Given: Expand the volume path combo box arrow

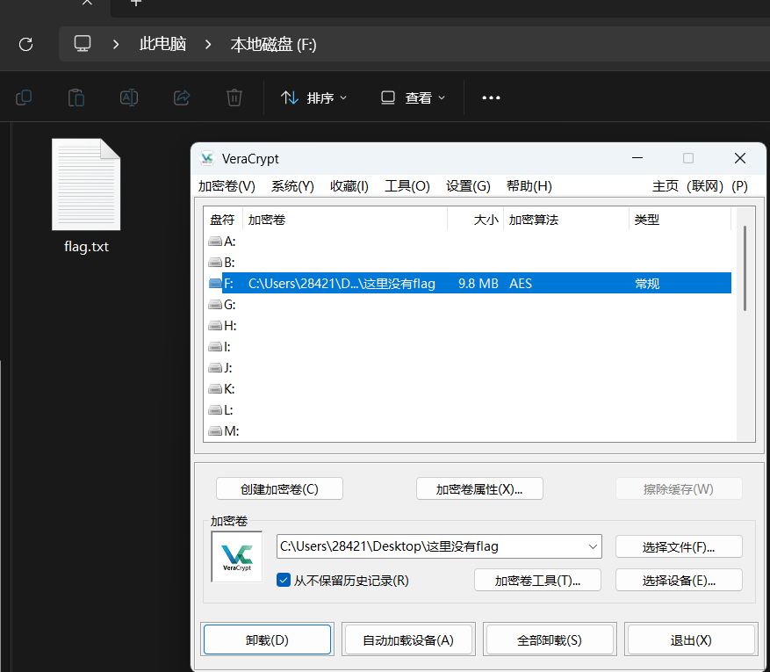Looking at the screenshot, I should pyautogui.click(x=593, y=546).
